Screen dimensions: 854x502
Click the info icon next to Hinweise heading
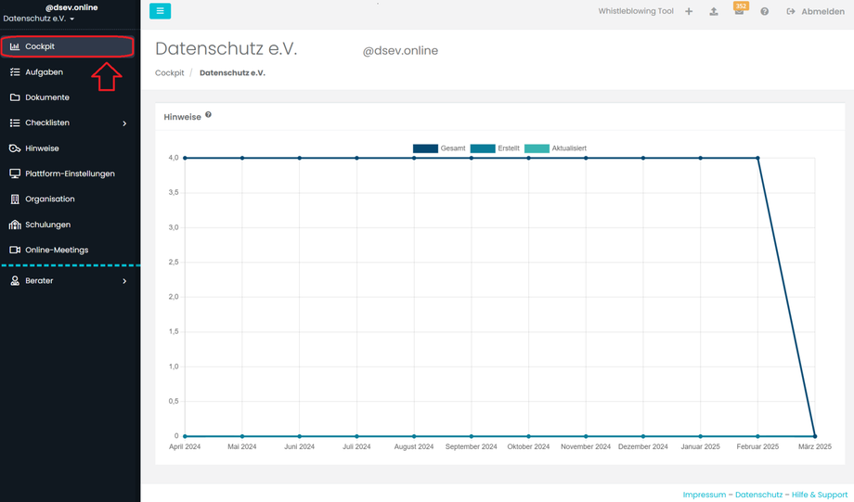pyautogui.click(x=209, y=115)
